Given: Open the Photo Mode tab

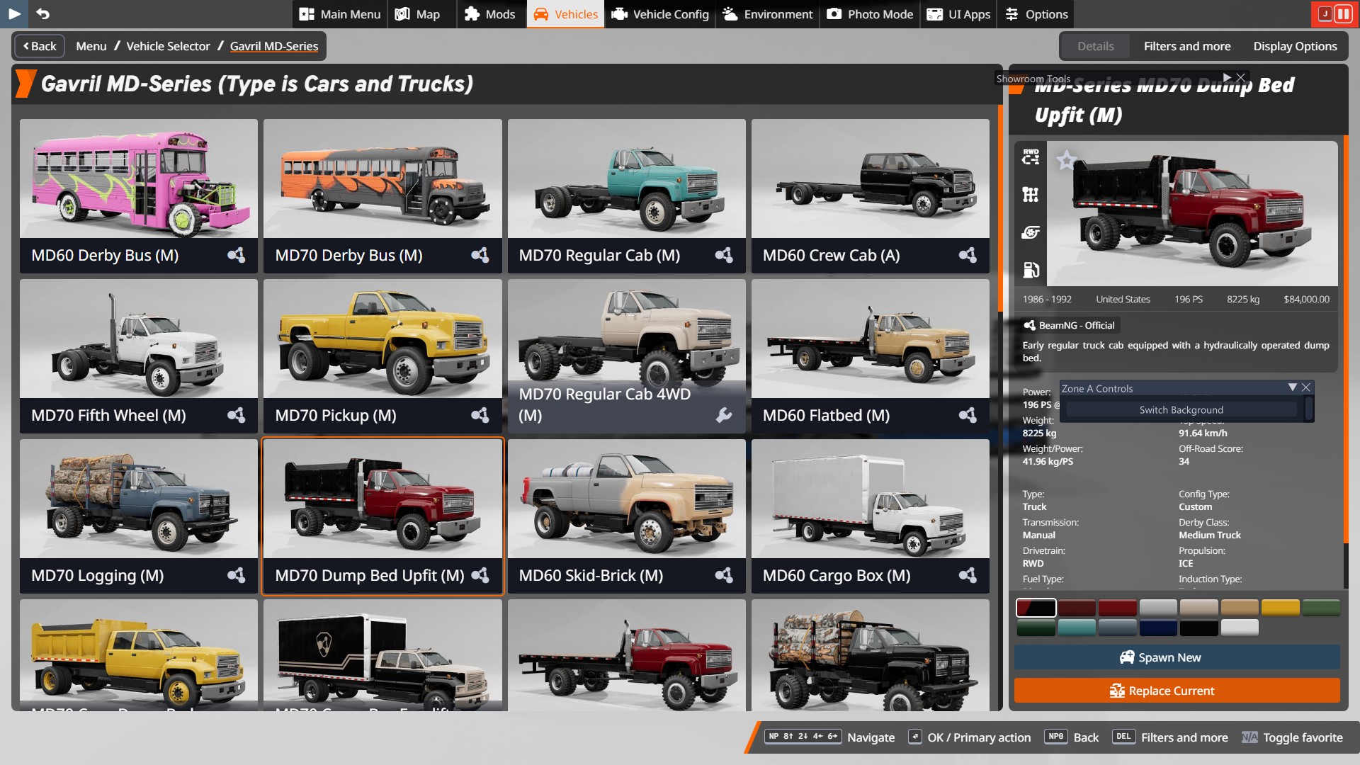Looking at the screenshot, I should pos(870,14).
